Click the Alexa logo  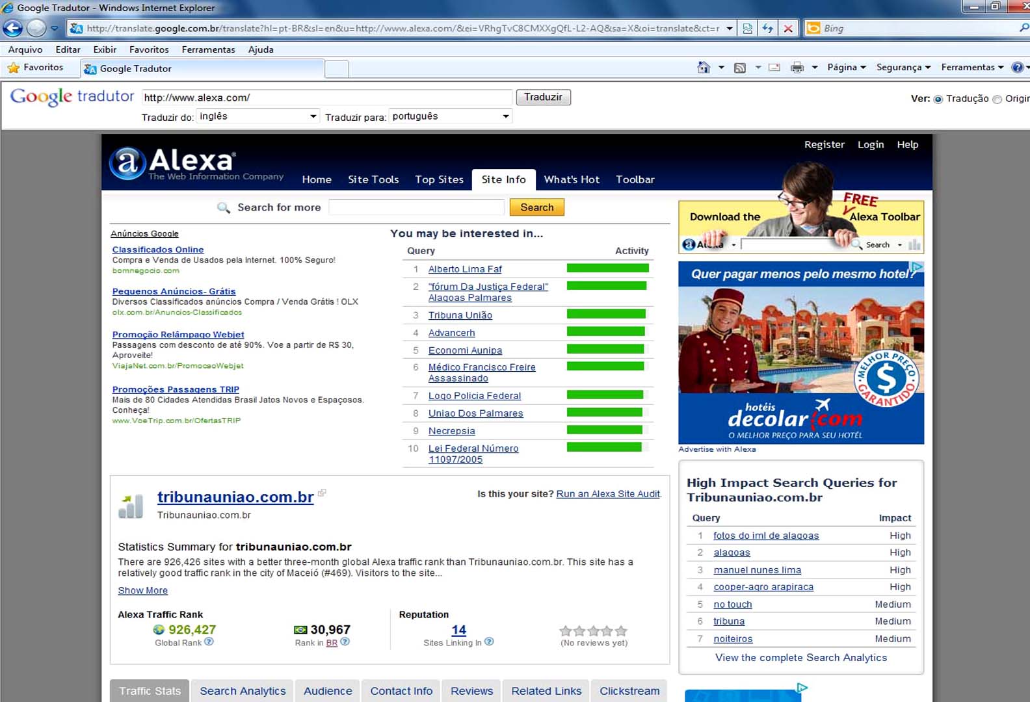tap(196, 163)
